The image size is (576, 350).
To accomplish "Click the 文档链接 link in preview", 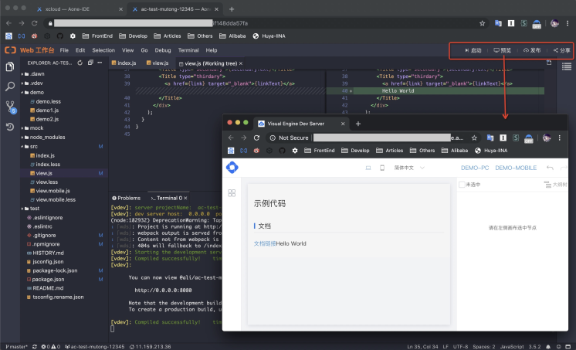I will [265, 243].
